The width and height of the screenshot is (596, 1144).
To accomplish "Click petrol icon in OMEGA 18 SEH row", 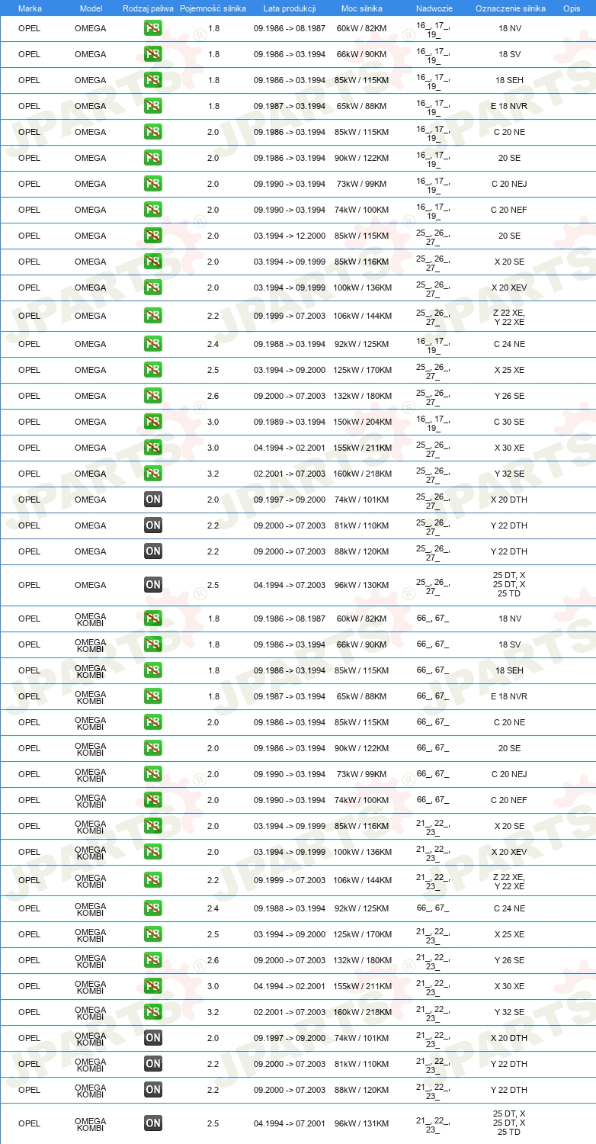I will tap(153, 81).
